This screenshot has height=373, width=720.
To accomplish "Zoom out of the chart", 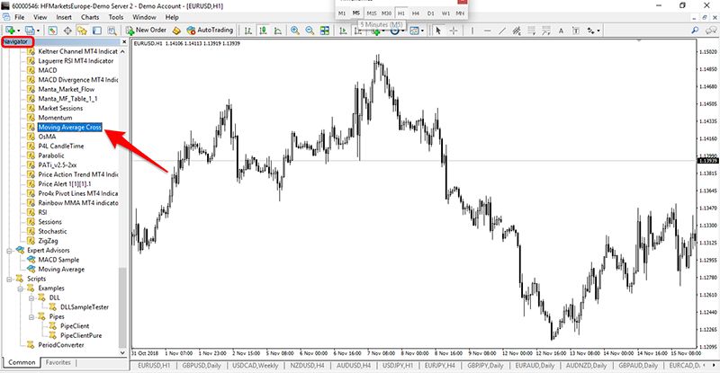I will tap(310, 31).
